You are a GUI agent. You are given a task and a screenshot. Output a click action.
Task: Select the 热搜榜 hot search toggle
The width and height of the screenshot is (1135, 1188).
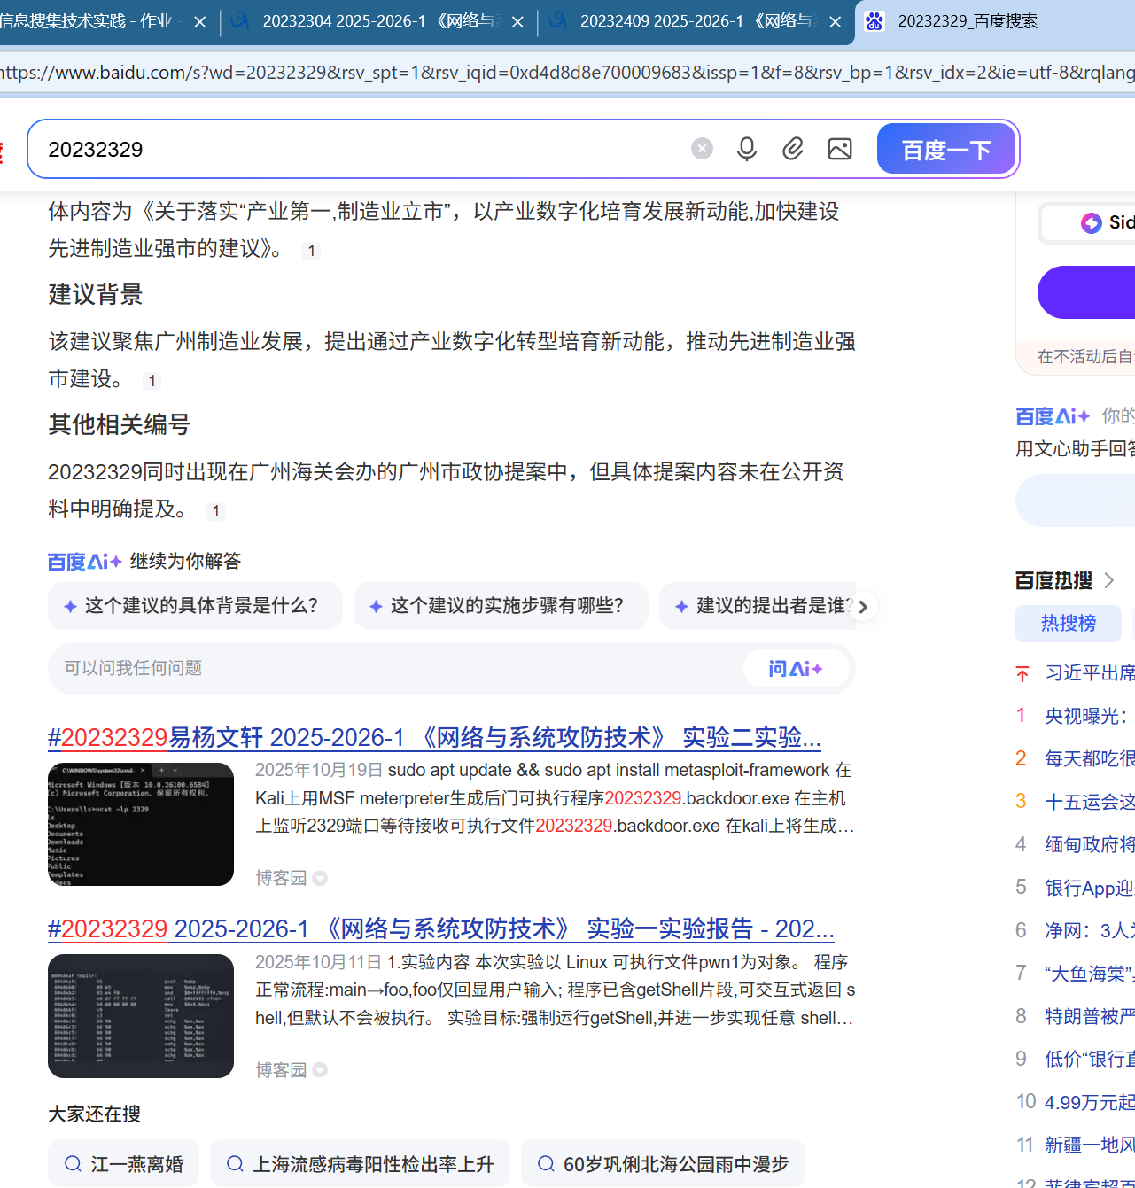pyautogui.click(x=1068, y=624)
